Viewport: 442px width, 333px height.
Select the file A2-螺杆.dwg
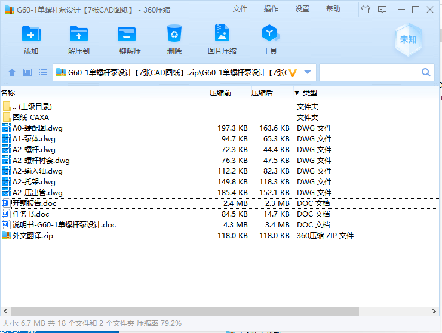34,150
